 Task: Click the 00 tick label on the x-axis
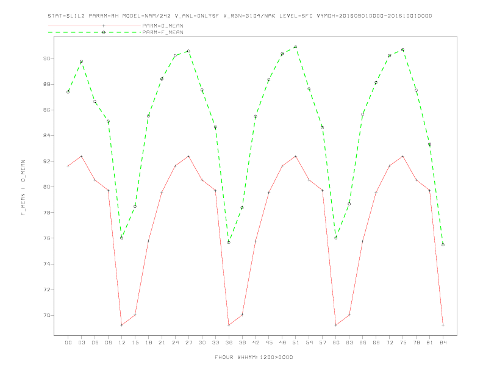pos(68,343)
